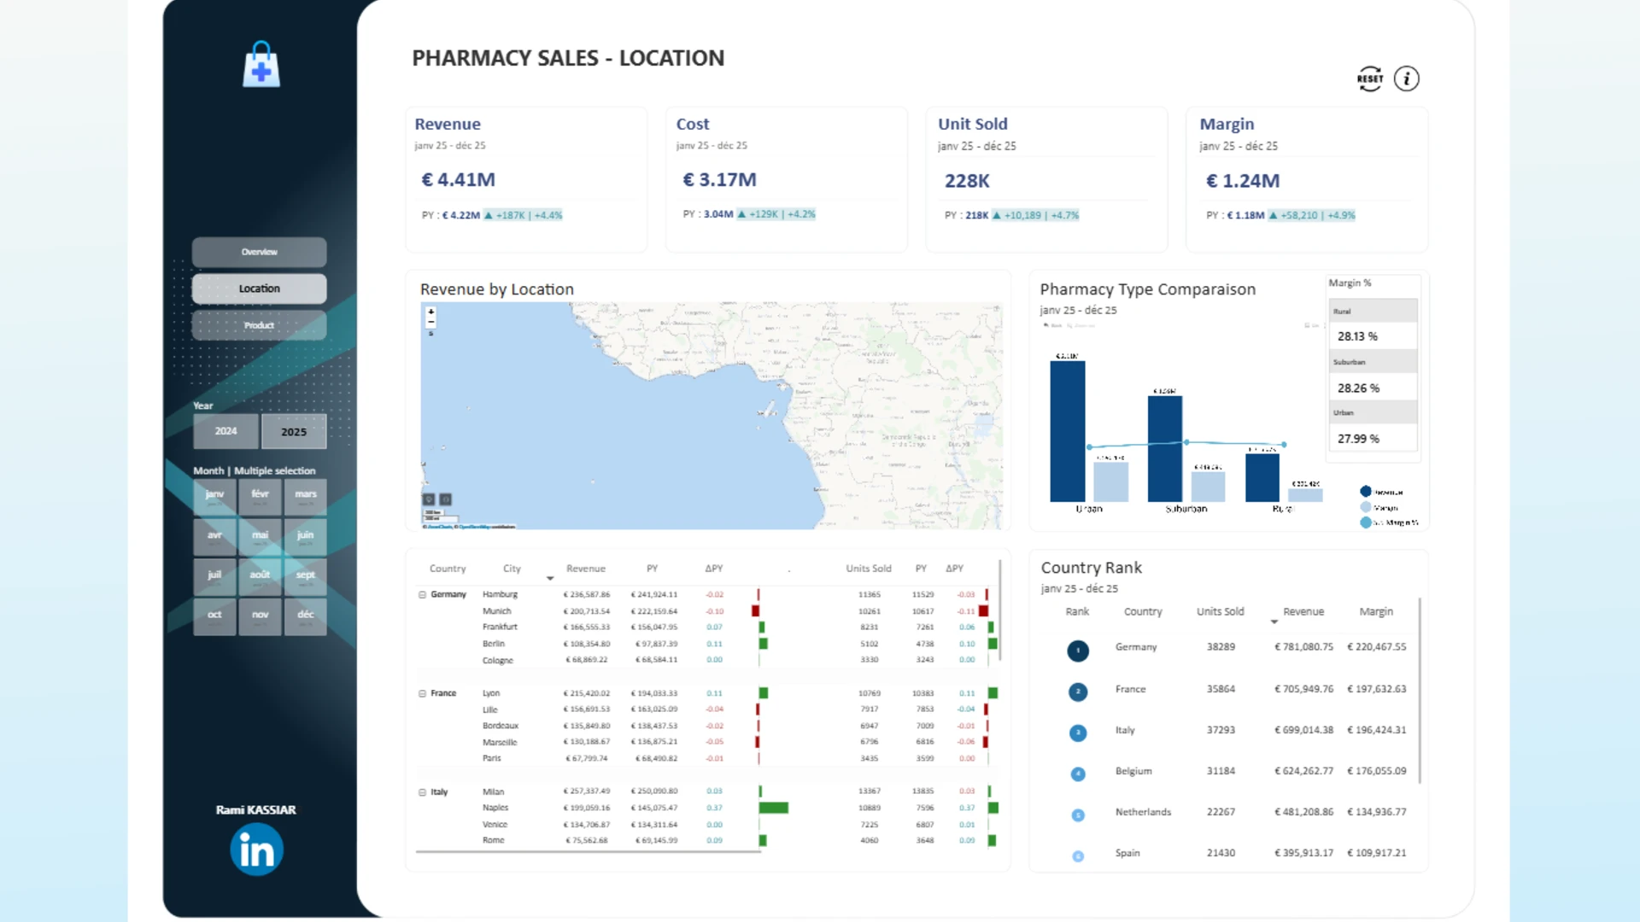Zoom out on the map with minus
The image size is (1640, 922).
click(431, 322)
